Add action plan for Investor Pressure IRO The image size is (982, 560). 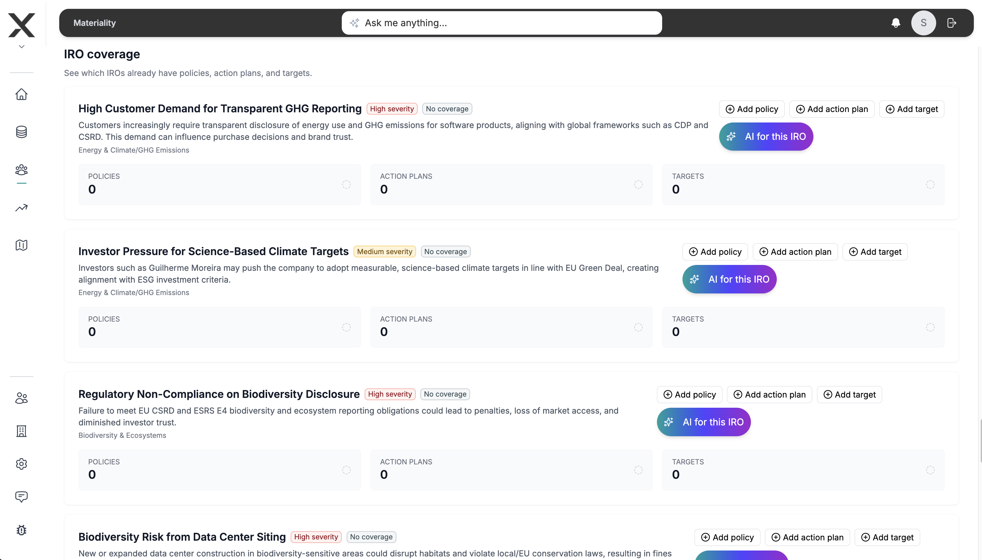795,252
